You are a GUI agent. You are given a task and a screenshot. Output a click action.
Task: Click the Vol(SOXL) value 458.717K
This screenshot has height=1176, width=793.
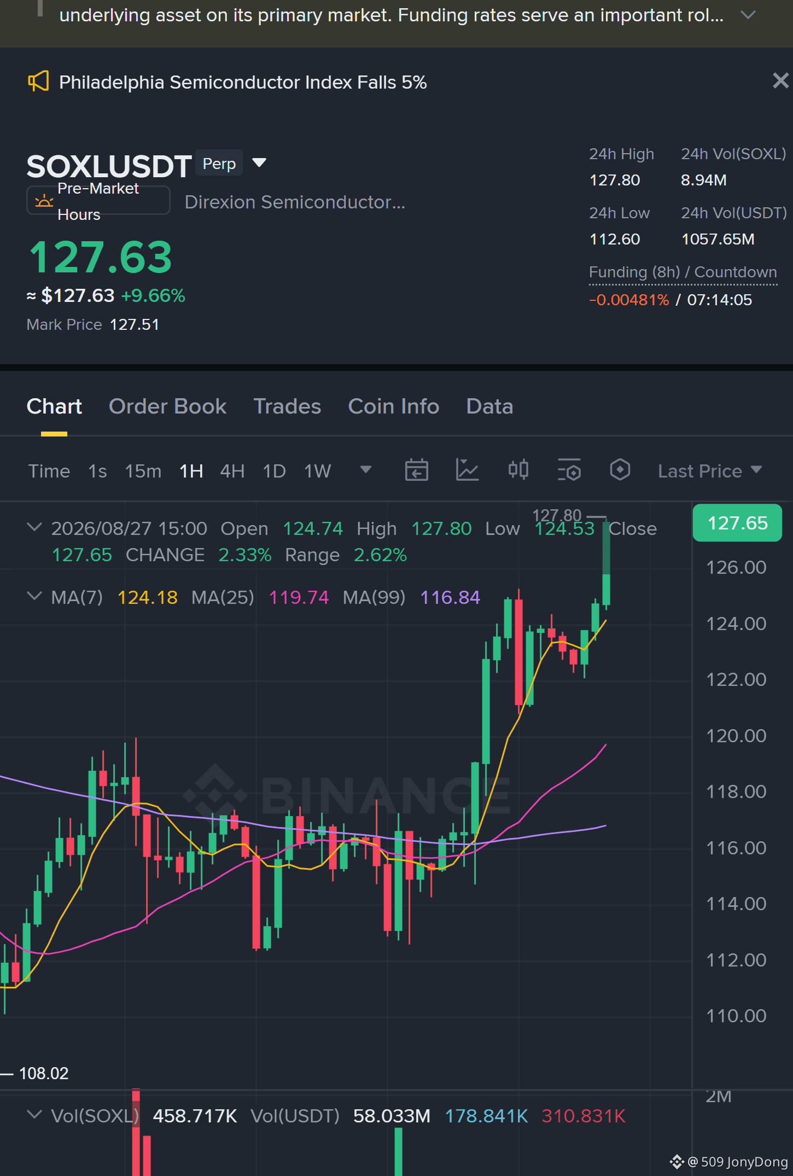[195, 1116]
